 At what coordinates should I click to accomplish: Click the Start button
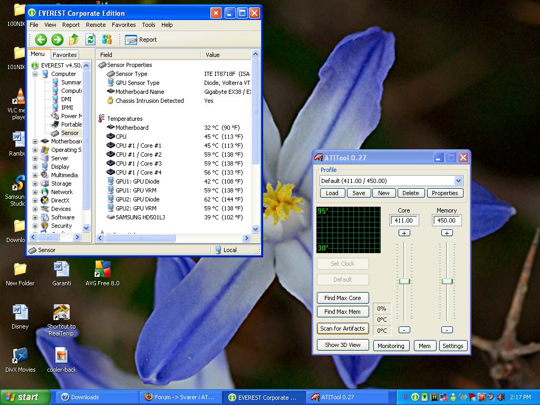point(24,397)
